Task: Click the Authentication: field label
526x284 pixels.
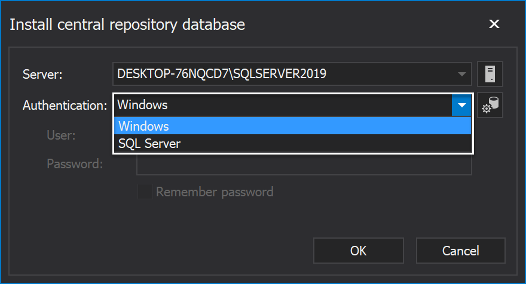Action: [65, 106]
